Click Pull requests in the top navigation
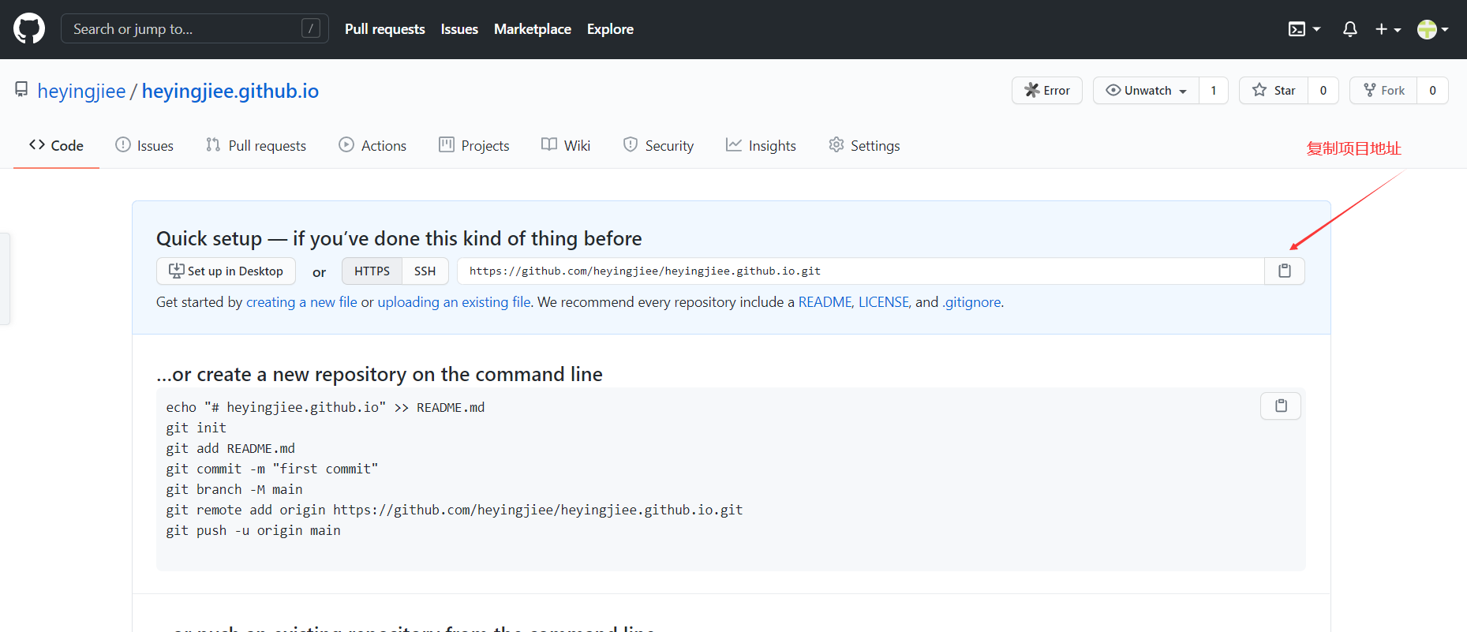 coord(385,29)
